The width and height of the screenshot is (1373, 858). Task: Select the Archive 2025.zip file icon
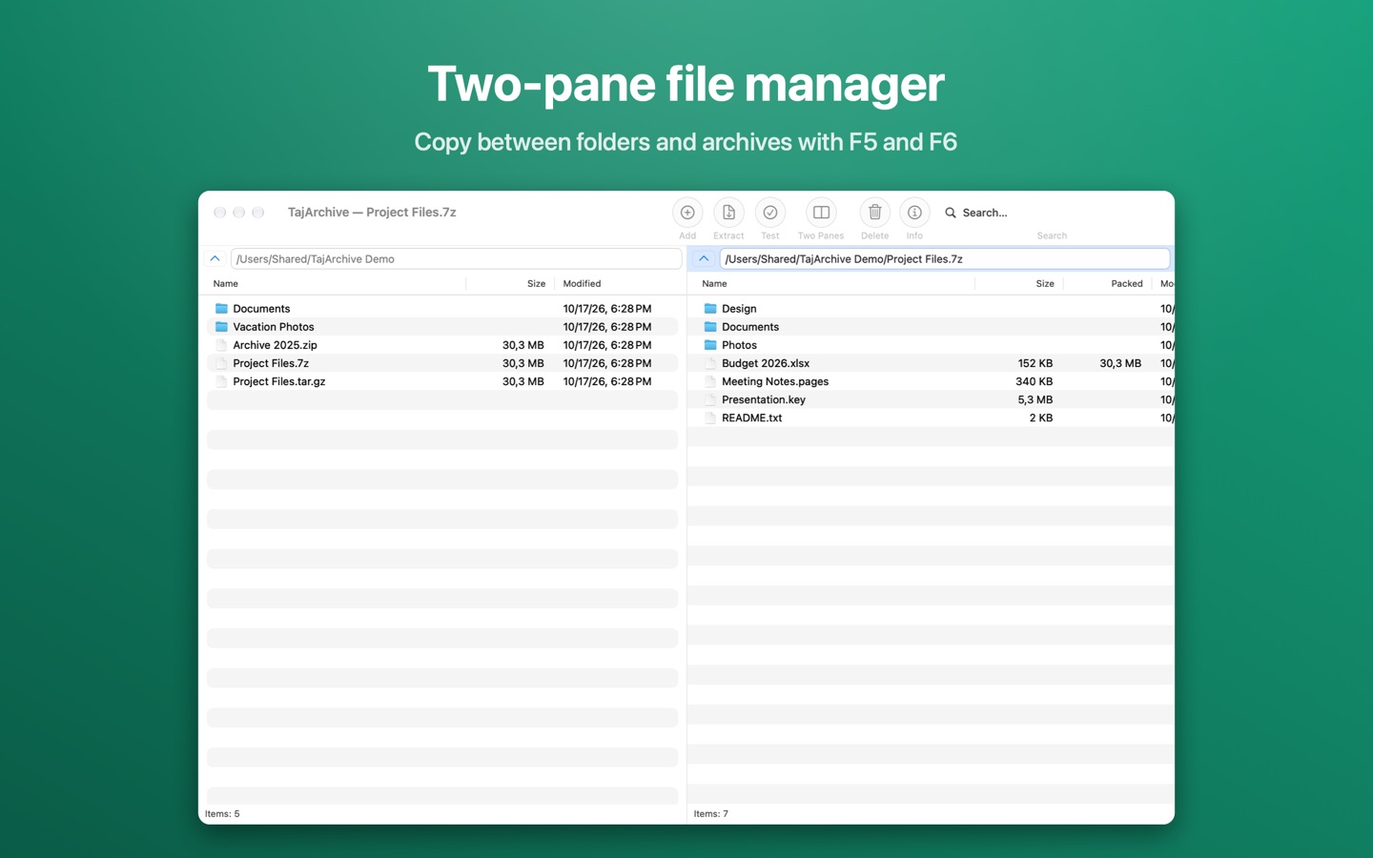coord(221,345)
